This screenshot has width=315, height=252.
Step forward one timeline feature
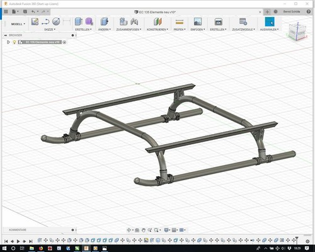pos(25,241)
